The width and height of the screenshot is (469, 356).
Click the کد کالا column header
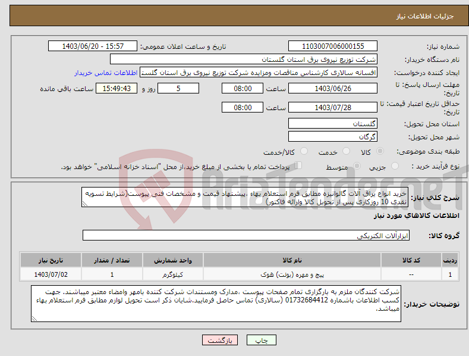click(411, 260)
